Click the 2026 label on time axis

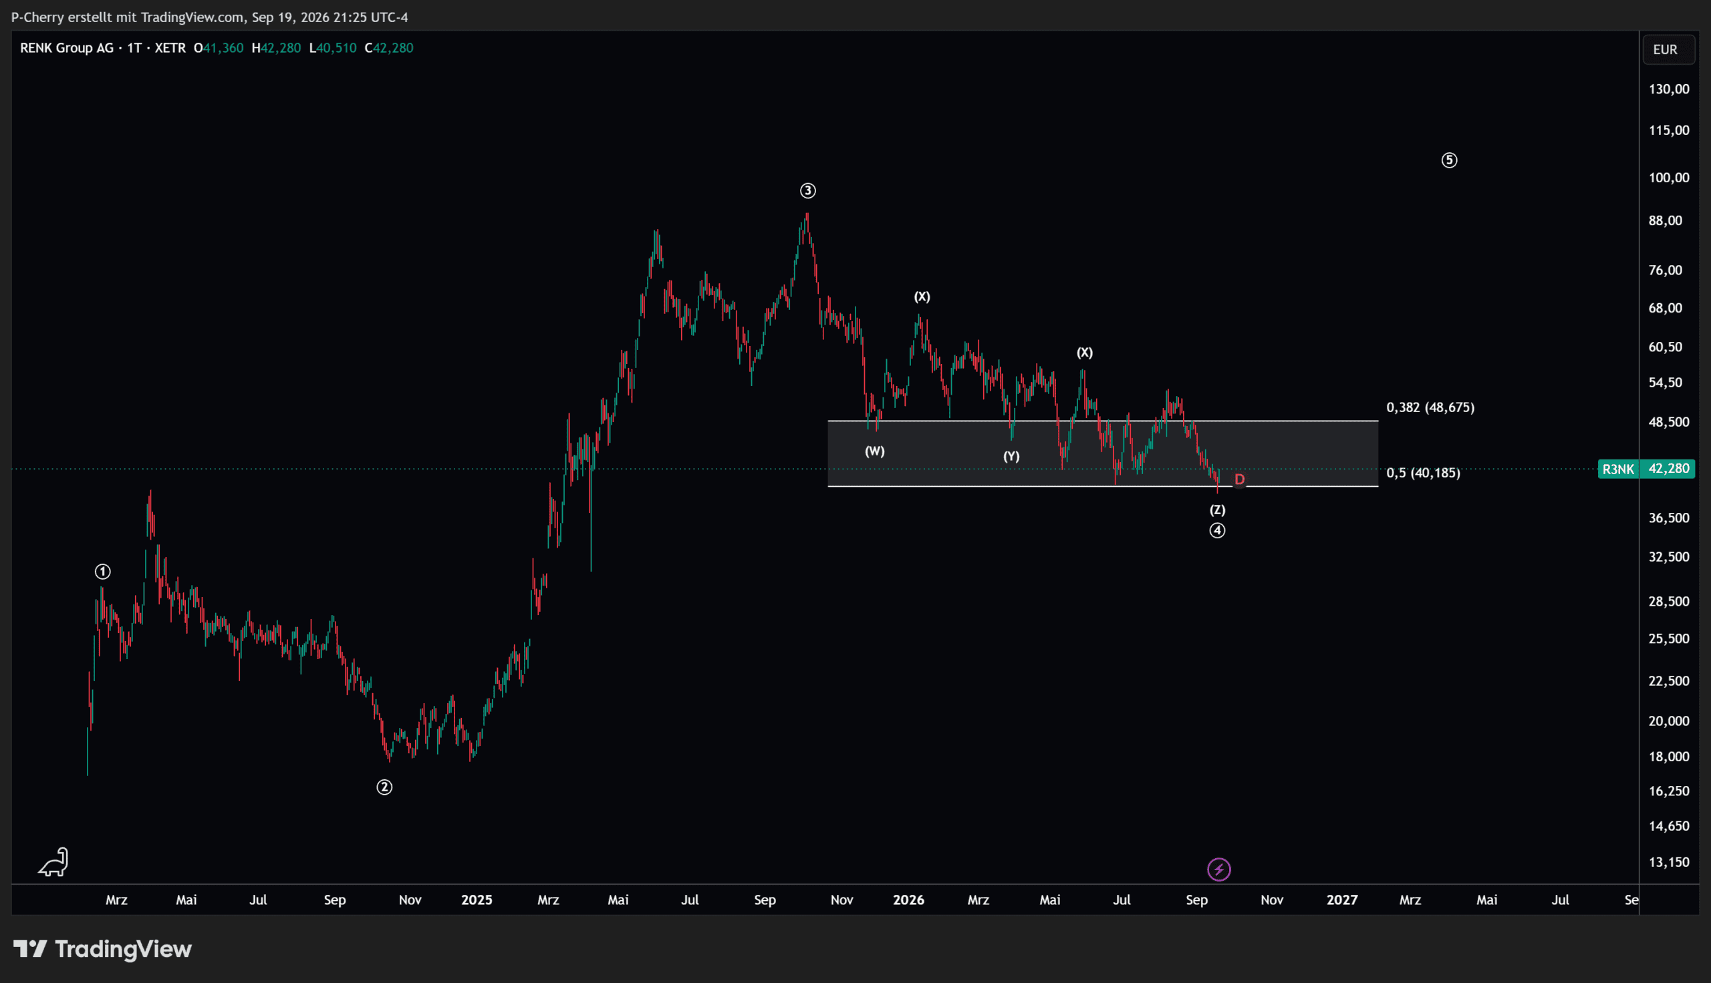pyautogui.click(x=908, y=900)
